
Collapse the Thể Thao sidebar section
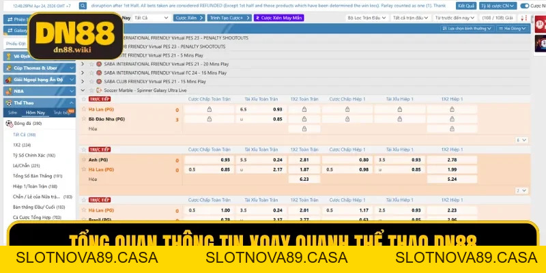coord(71,103)
